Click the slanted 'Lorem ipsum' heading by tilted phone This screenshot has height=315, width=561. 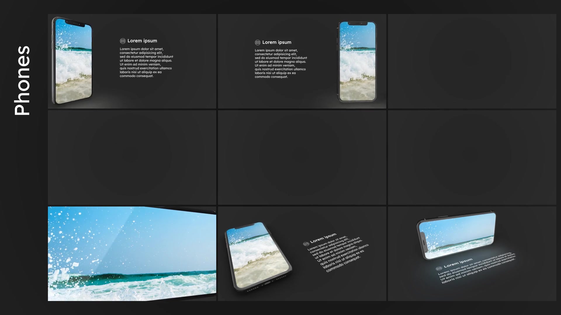[323, 238]
